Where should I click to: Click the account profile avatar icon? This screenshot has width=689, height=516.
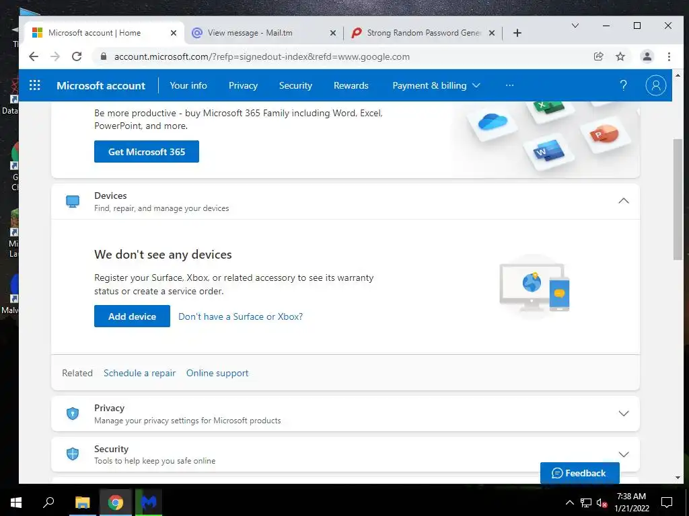coord(655,85)
